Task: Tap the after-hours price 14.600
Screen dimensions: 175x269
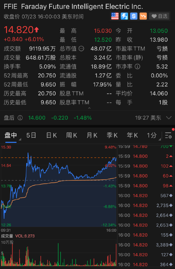Action: tap(37, 118)
